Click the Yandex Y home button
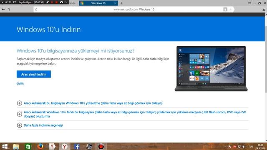Screen dimensions: 267x150 pyautogui.click(x=9, y=10)
